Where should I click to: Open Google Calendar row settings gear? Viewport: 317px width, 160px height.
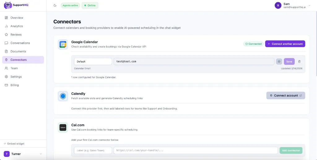pos(279,61)
